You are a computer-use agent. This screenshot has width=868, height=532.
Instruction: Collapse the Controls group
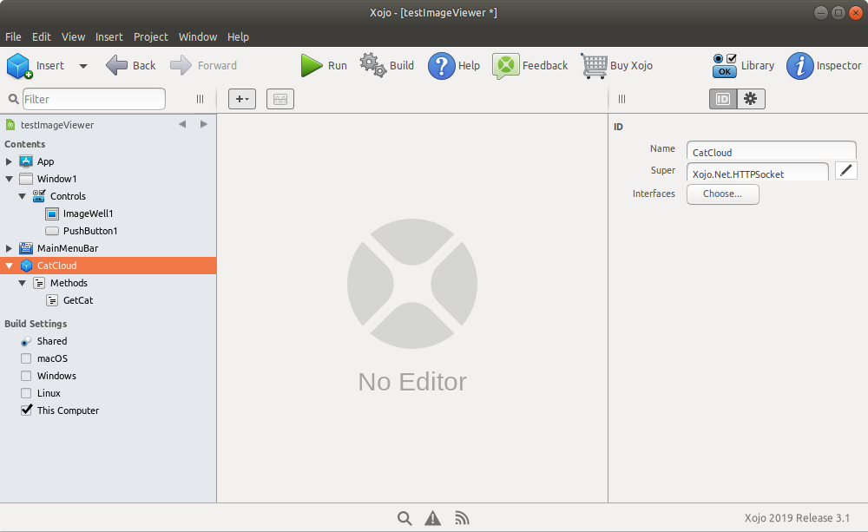[x=23, y=196]
